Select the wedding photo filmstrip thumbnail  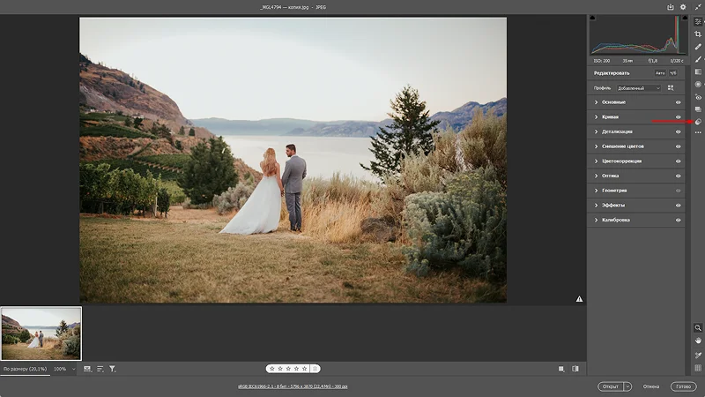41,333
